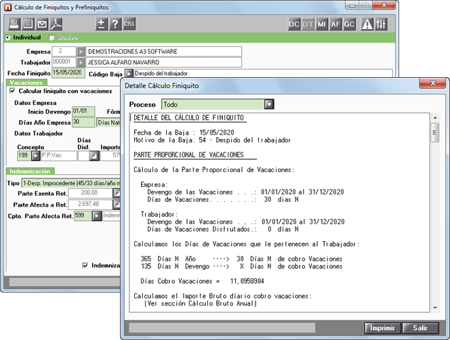Open settings sliders toolbar icon
The image size is (450, 340).
(381, 24)
